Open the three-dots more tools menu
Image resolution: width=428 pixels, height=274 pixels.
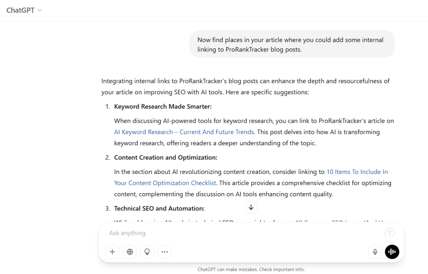pyautogui.click(x=165, y=252)
